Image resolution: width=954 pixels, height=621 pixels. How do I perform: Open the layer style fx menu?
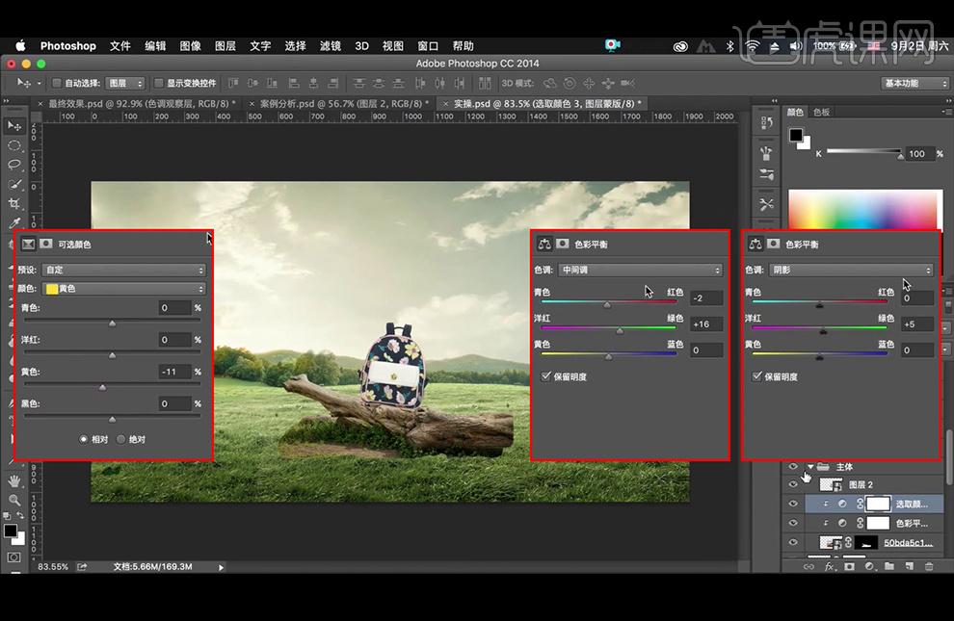(830, 566)
